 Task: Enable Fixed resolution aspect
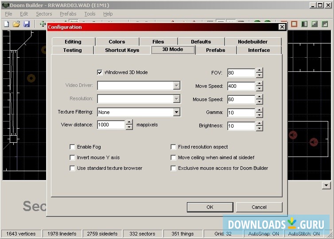(173, 147)
